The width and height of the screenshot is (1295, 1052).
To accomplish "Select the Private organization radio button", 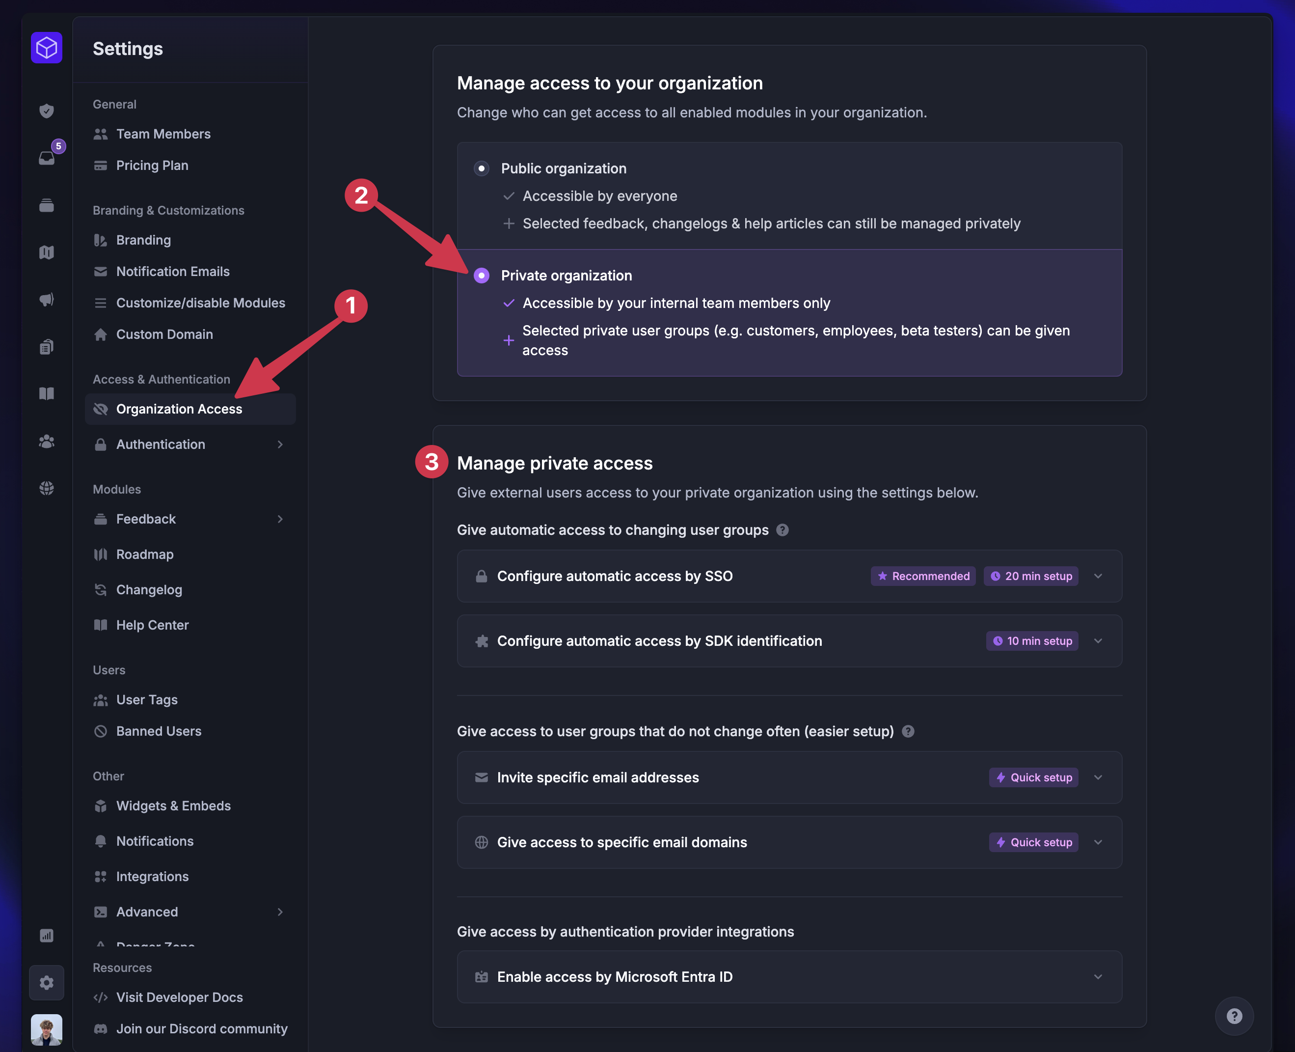I will click(x=482, y=276).
